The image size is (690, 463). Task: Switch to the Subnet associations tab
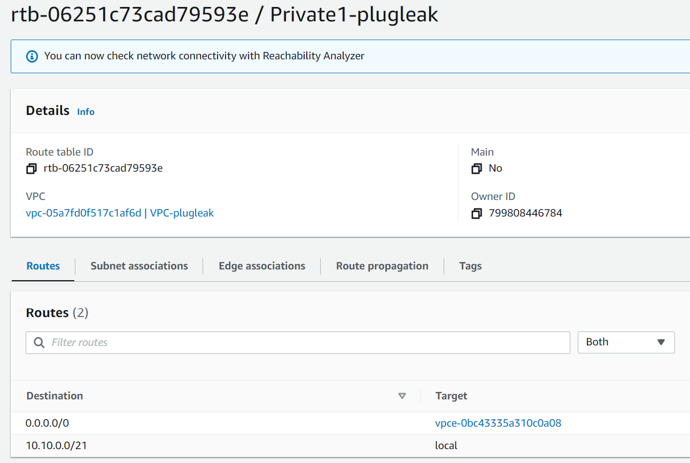pos(139,266)
